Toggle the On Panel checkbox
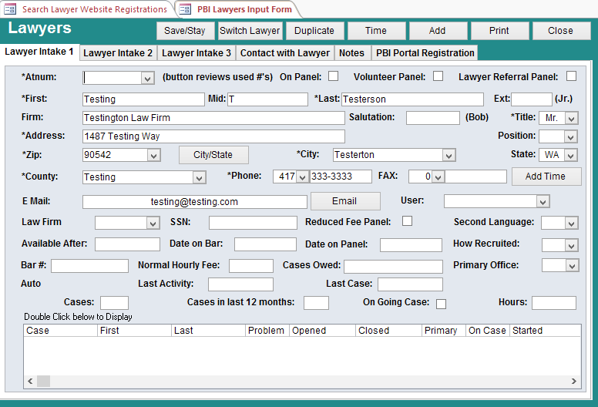The width and height of the screenshot is (598, 407). (x=334, y=76)
